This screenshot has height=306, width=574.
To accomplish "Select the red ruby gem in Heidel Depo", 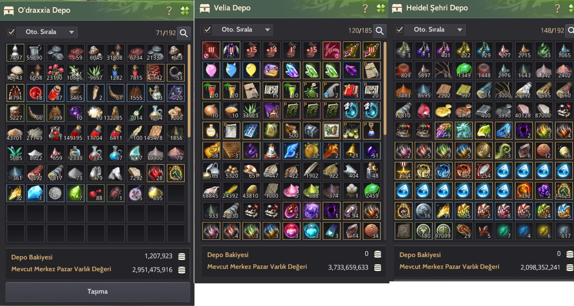I will [x=424, y=110].
